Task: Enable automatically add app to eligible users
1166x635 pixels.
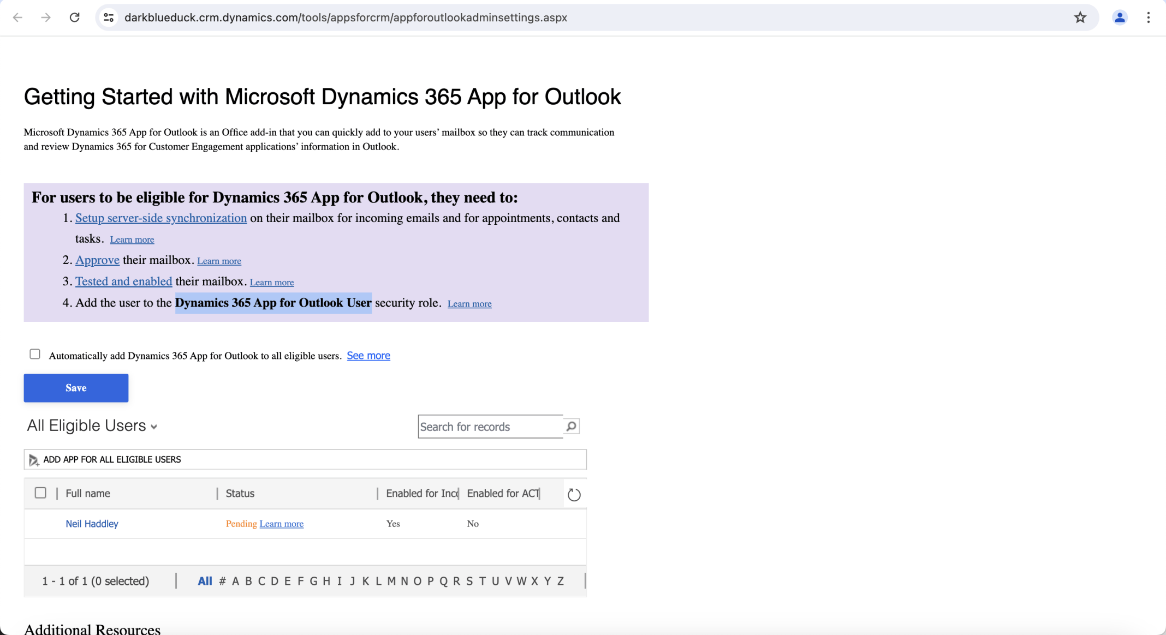Action: click(x=35, y=354)
